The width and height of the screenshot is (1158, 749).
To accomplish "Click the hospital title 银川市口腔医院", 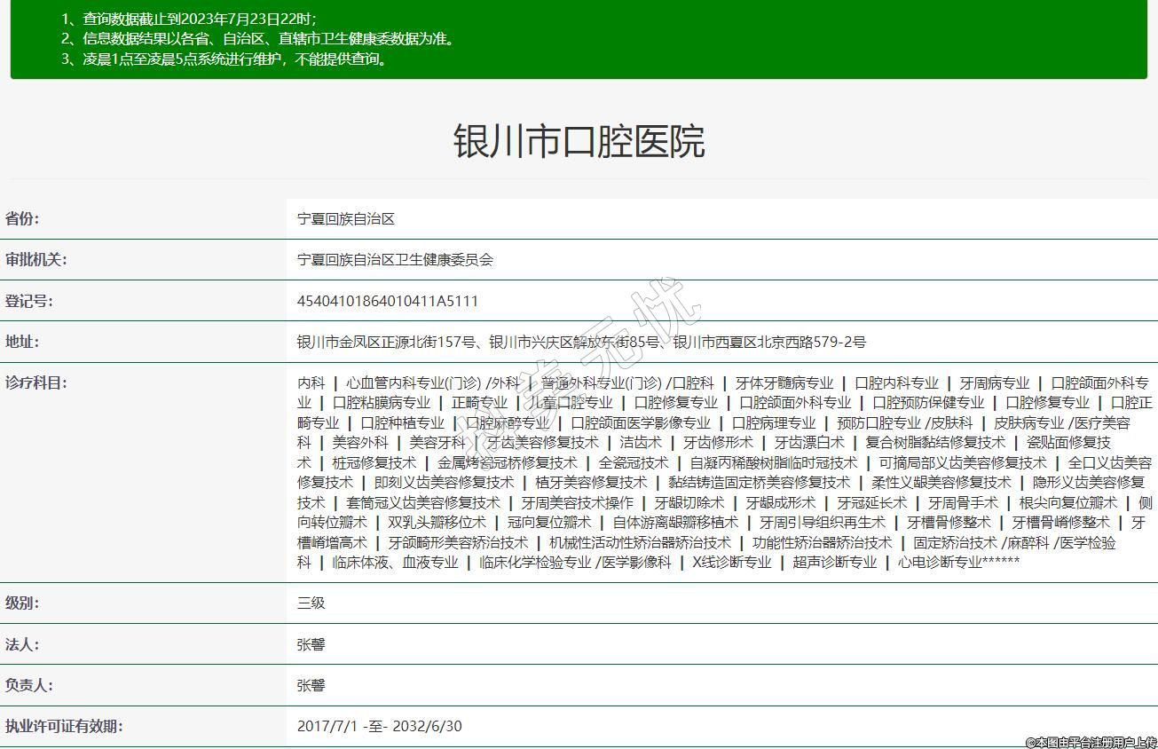I will pyautogui.click(x=579, y=141).
